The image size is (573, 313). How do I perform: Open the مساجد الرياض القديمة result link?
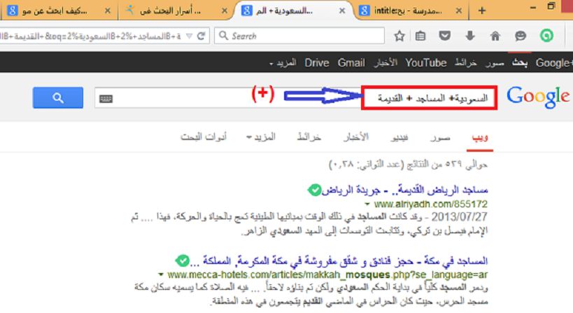pos(405,190)
